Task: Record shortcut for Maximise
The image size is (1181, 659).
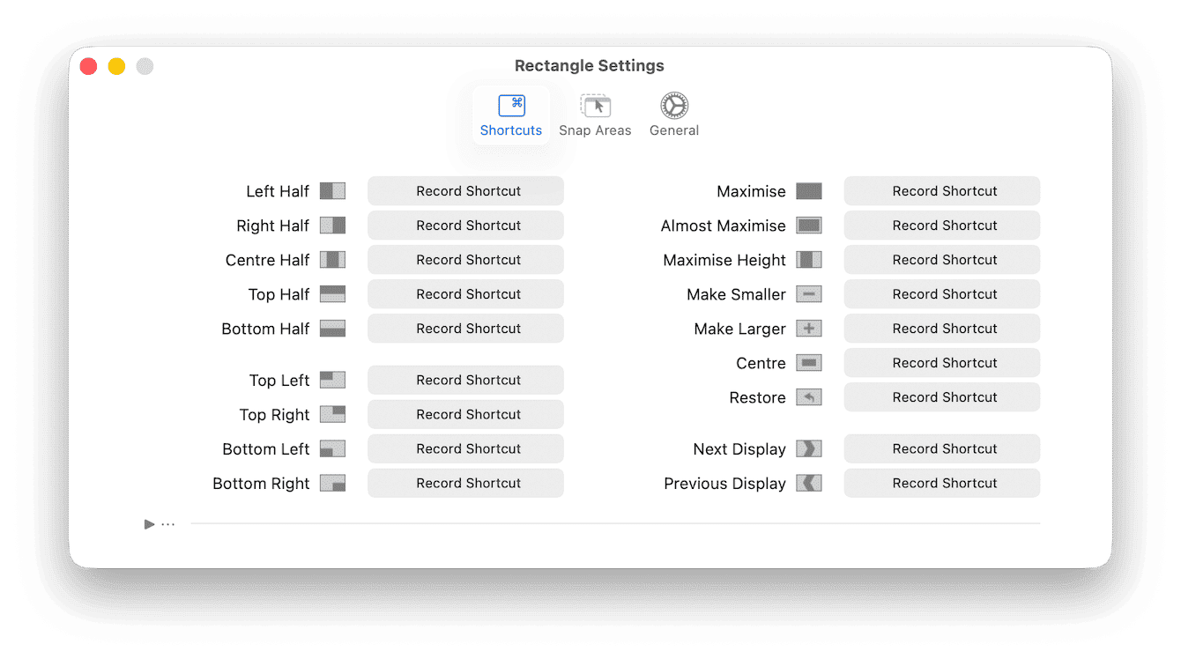Action: (x=941, y=191)
